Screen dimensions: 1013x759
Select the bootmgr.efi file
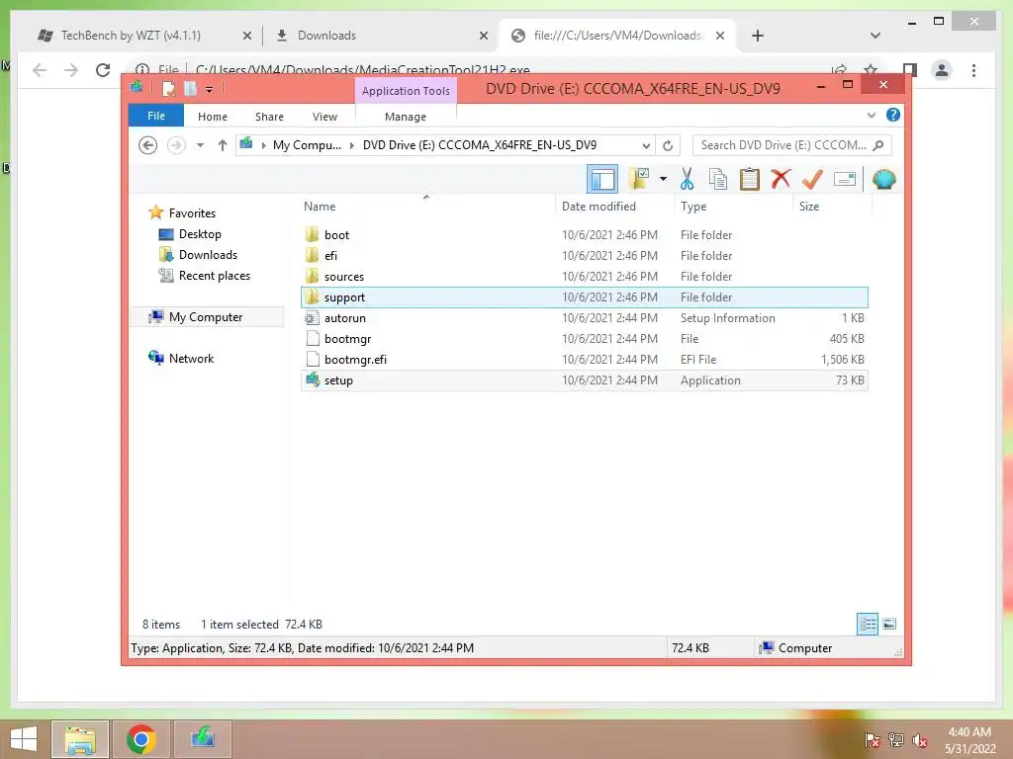point(585,360)
